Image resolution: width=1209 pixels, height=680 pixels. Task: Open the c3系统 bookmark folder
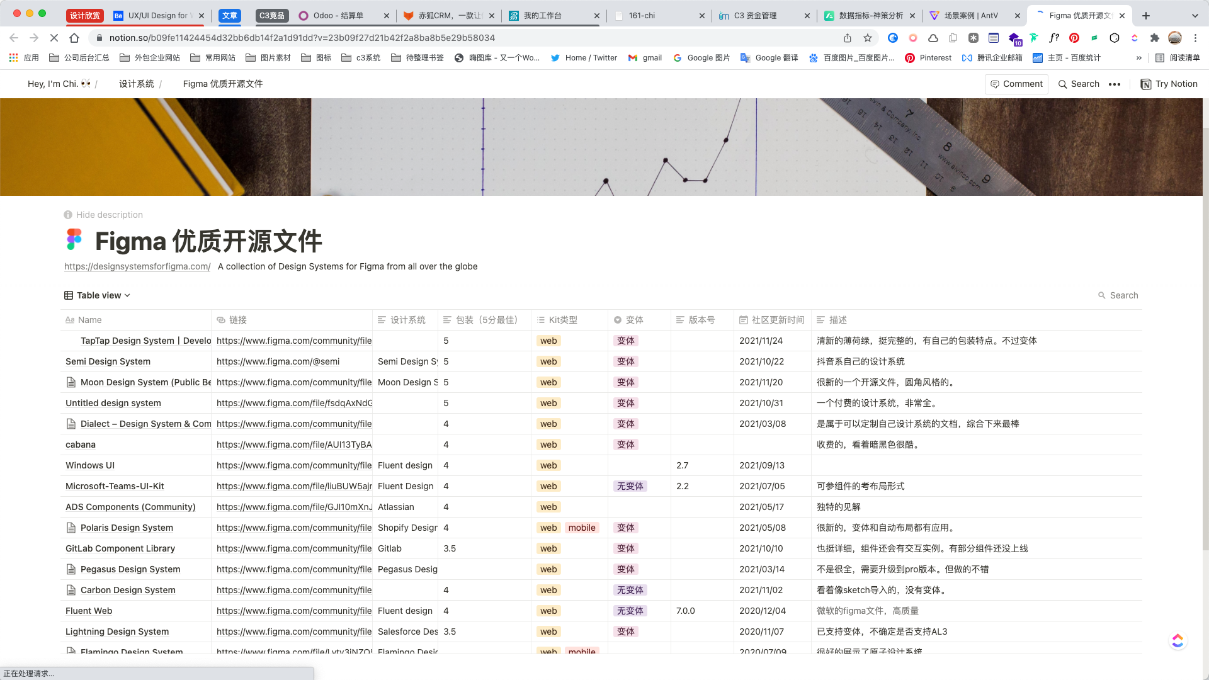click(361, 58)
